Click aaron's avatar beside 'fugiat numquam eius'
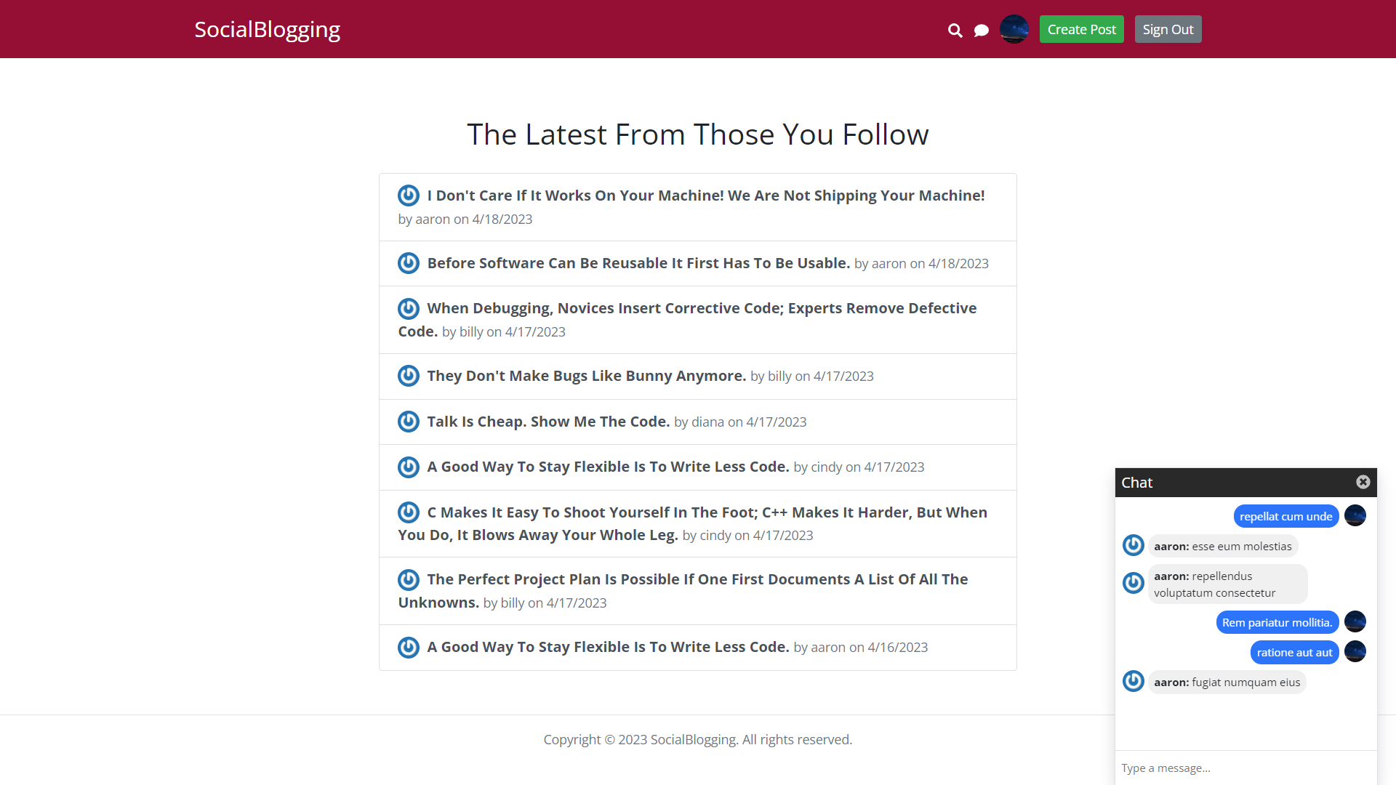The width and height of the screenshot is (1396, 785). point(1134,681)
